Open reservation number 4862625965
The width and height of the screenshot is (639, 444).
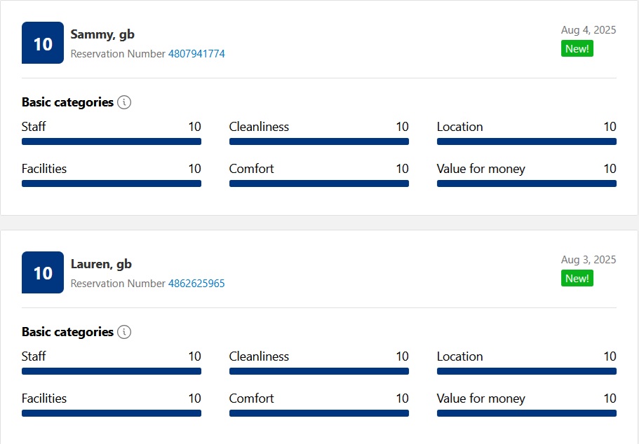tap(196, 284)
